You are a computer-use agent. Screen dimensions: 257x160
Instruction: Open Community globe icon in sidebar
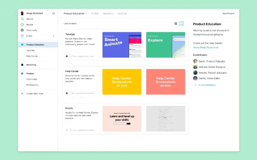coord(22,30)
